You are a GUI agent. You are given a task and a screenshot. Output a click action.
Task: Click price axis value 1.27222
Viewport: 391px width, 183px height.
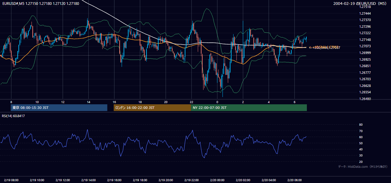pos(365,33)
